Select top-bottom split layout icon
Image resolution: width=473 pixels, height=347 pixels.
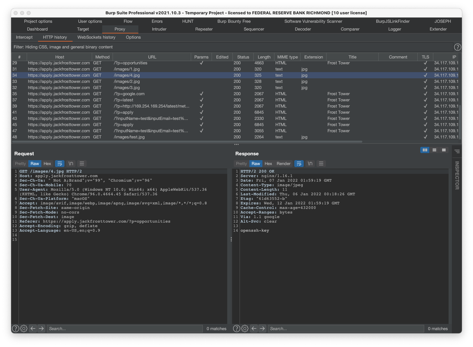click(x=434, y=150)
